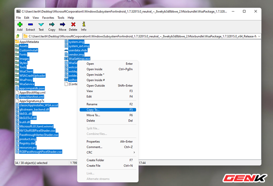Click the AppxBlockMap.xml file icon
Image resolution: width=273 pixels, height=186 pixels.
coord(17,93)
